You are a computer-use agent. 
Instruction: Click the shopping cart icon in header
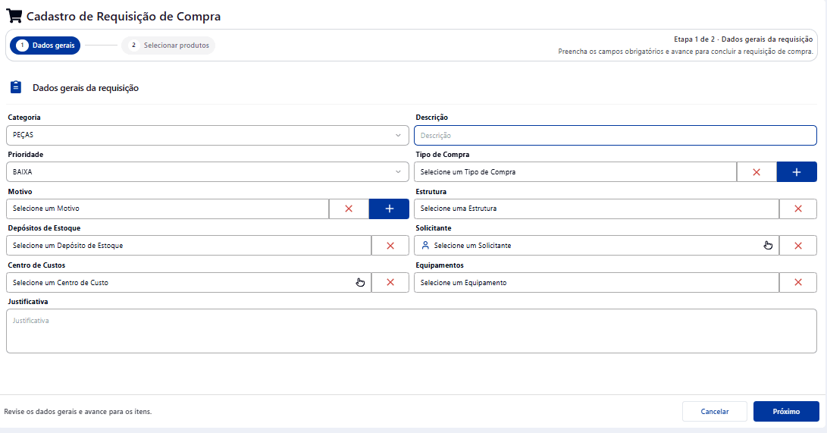pos(14,16)
